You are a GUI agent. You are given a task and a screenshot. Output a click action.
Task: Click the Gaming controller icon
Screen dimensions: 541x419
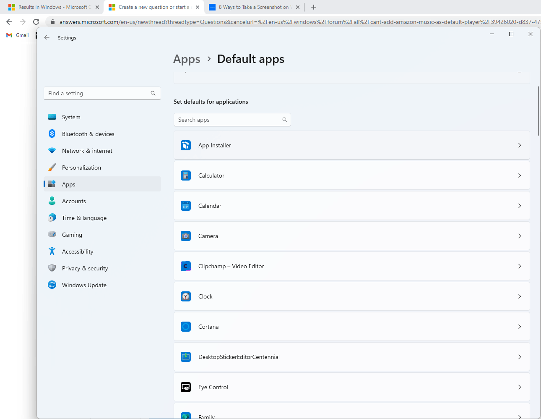pos(52,234)
